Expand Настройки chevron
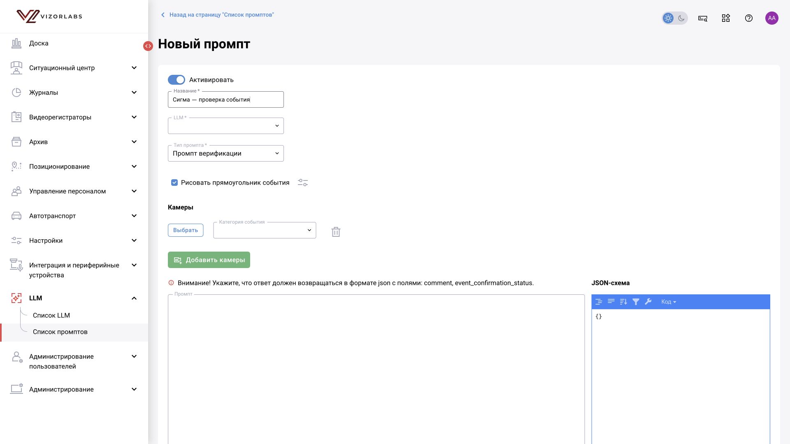 tap(134, 240)
